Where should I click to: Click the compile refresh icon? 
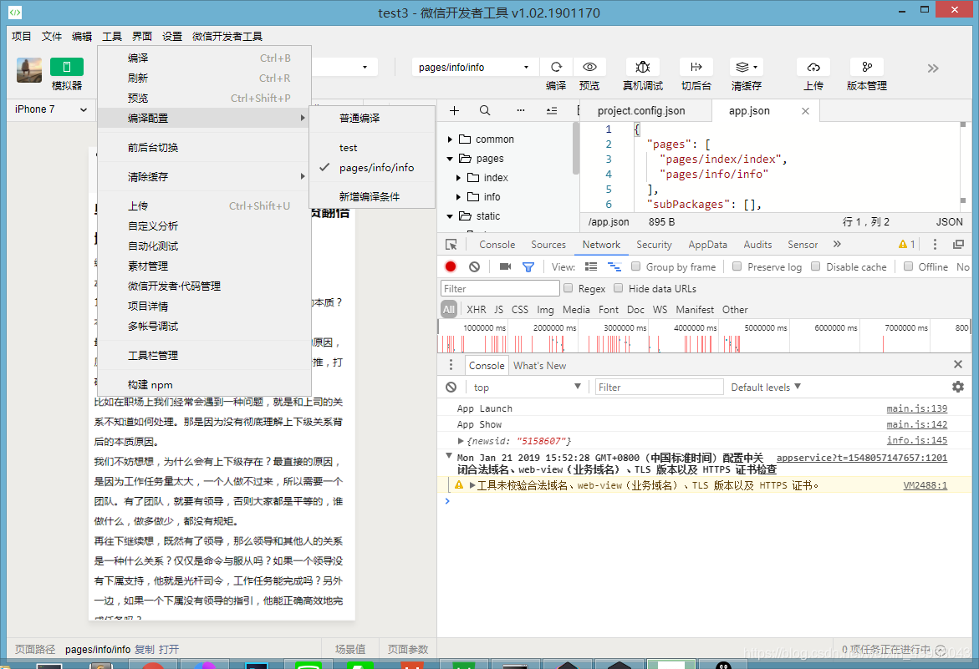(x=556, y=67)
